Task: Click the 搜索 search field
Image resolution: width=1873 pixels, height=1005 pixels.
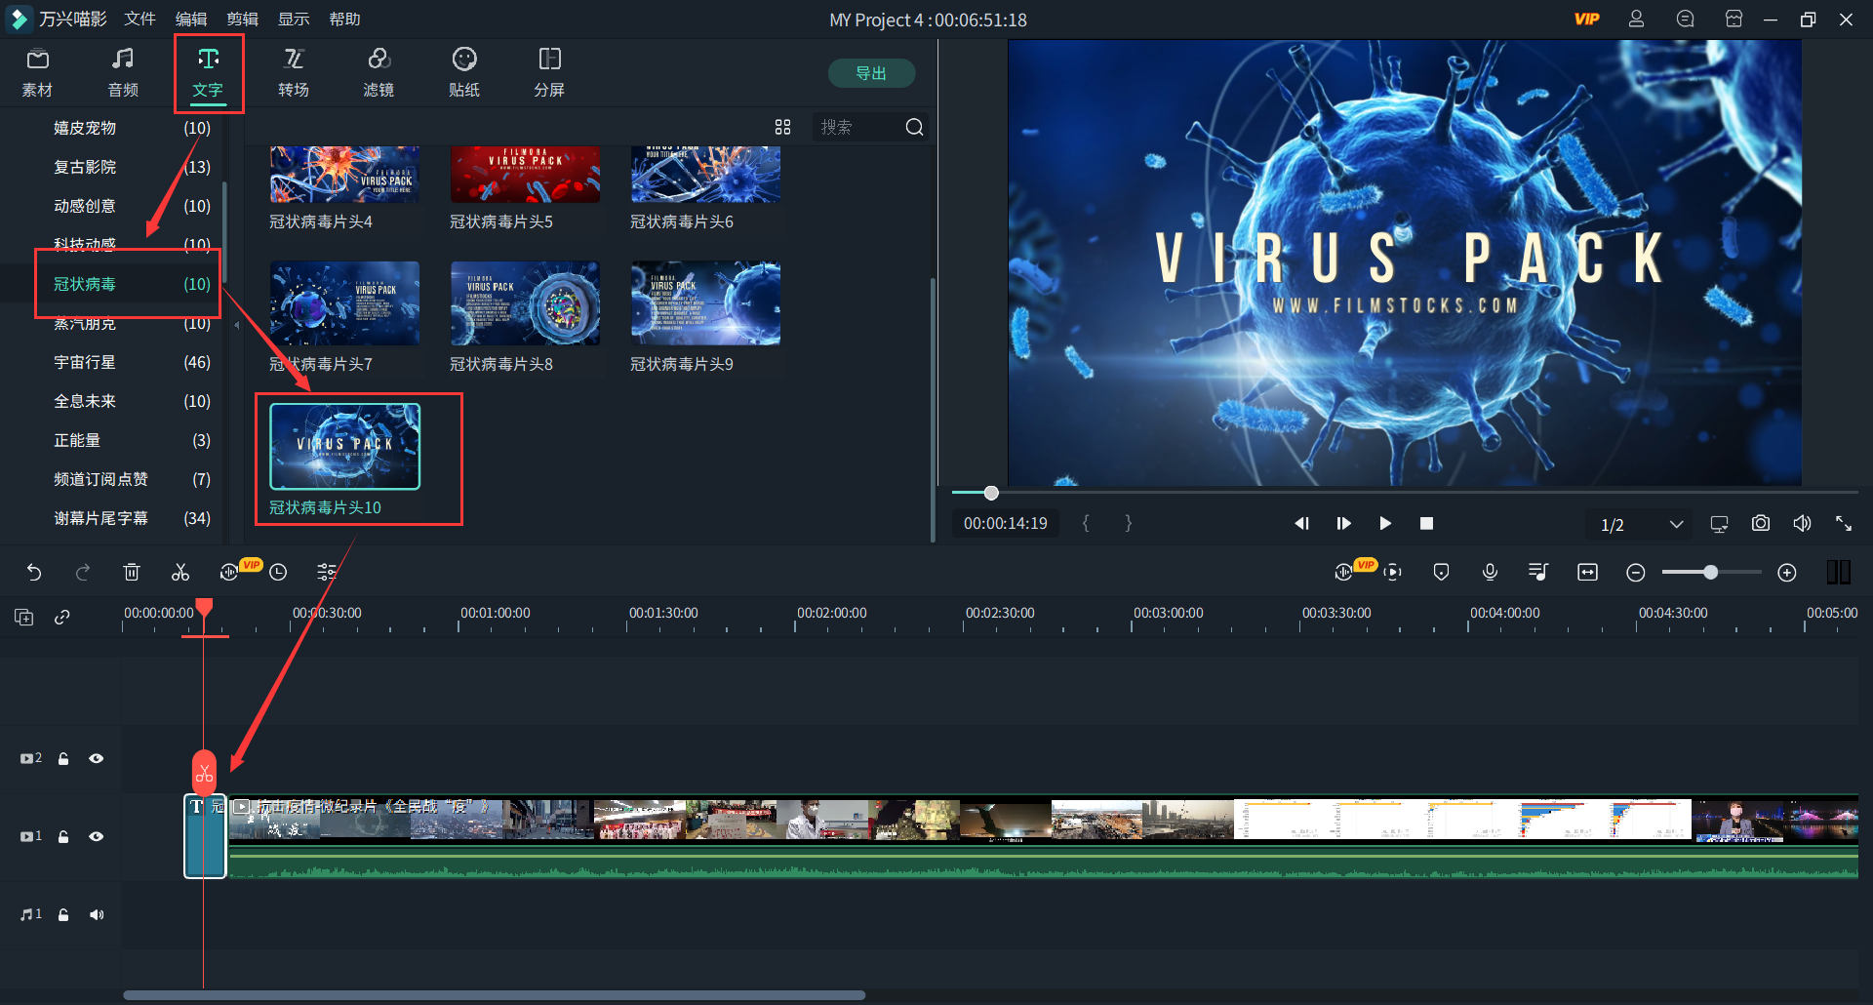Action: pyautogui.click(x=858, y=127)
